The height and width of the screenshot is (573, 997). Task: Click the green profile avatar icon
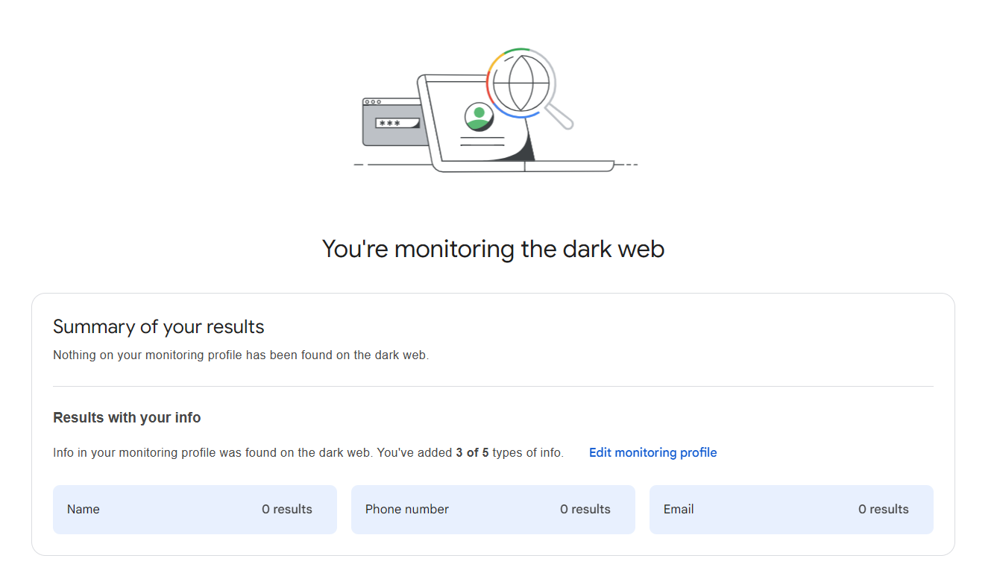[x=478, y=117]
